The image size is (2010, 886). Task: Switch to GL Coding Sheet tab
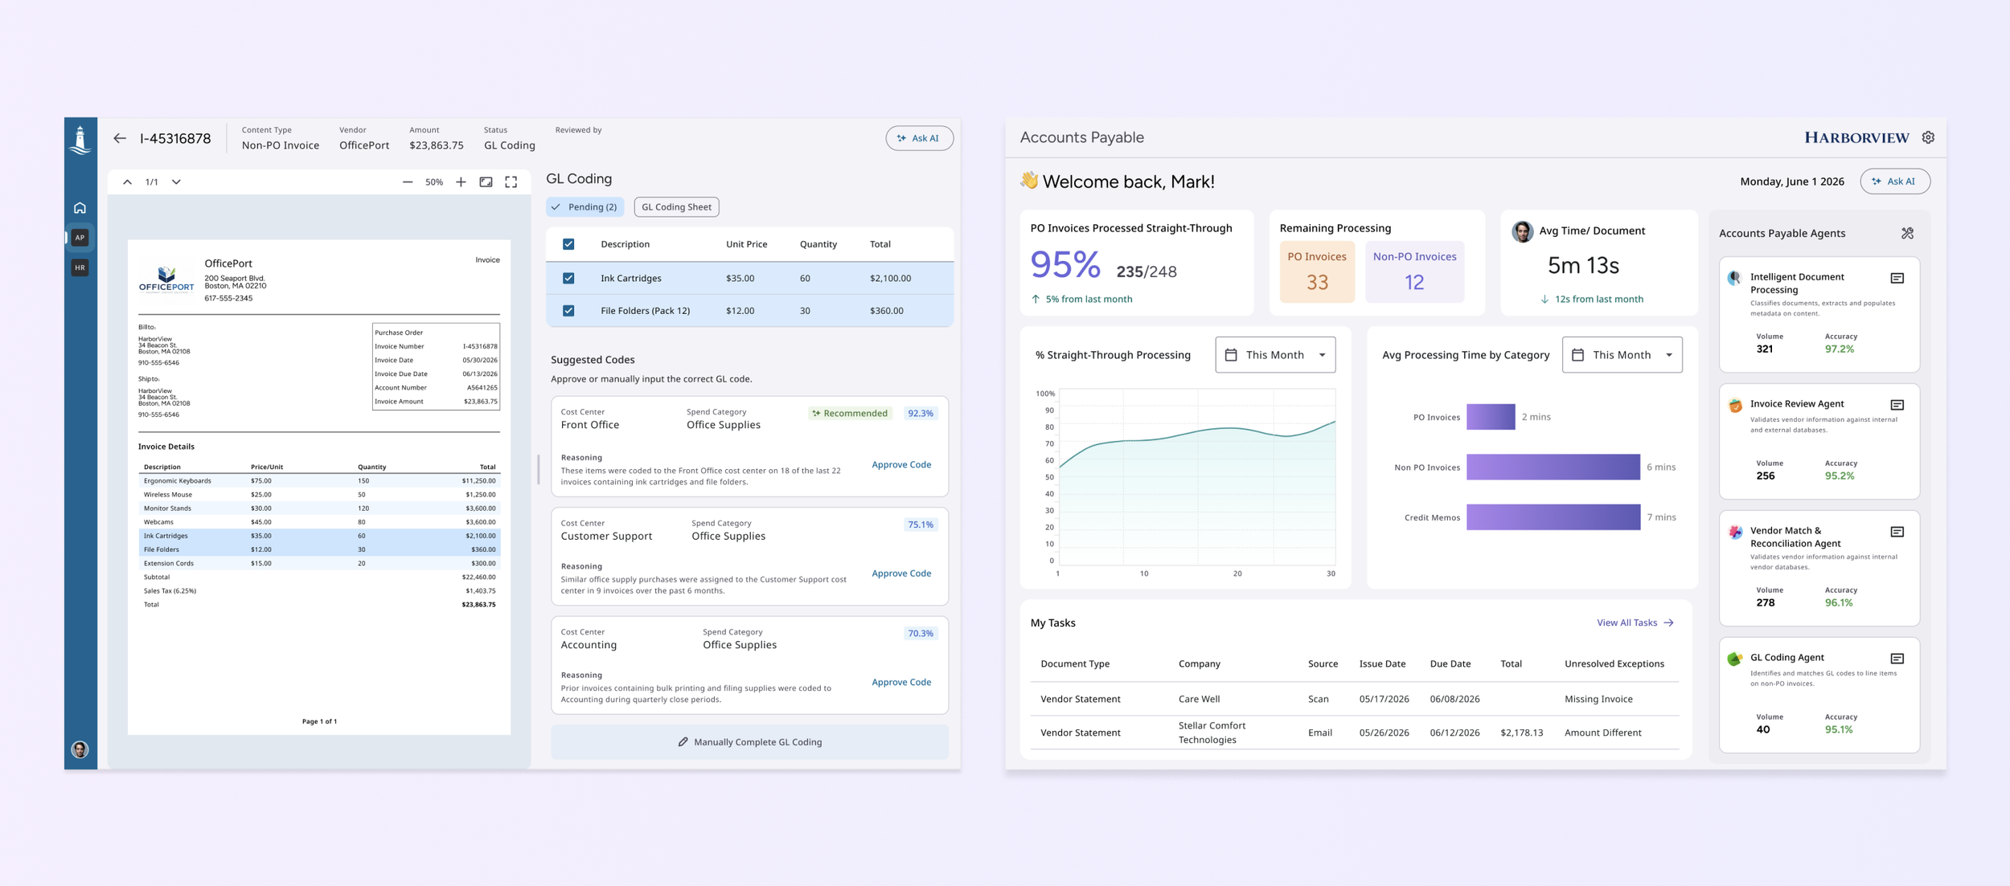pyautogui.click(x=676, y=207)
